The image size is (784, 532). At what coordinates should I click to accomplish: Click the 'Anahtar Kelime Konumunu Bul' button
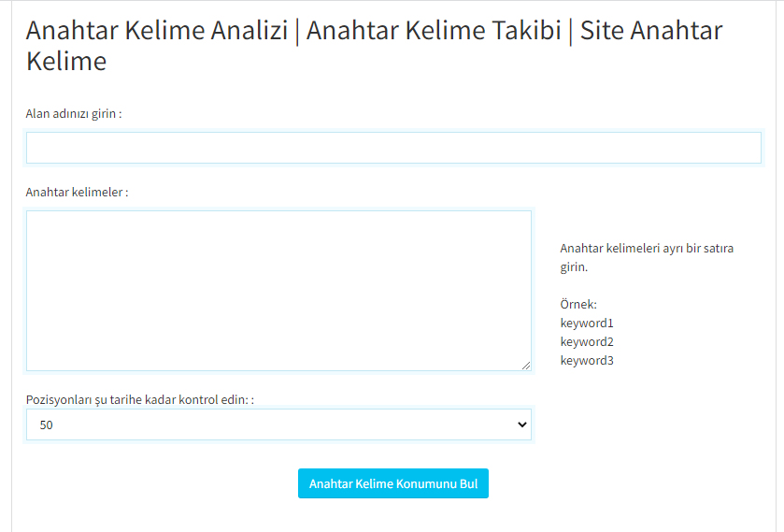click(x=393, y=483)
